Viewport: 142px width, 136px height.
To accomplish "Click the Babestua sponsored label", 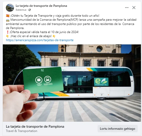I will 21,10.
